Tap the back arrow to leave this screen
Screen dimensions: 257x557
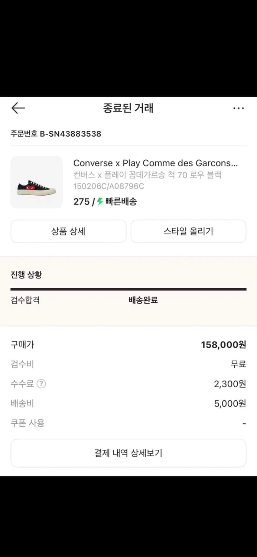coord(17,108)
